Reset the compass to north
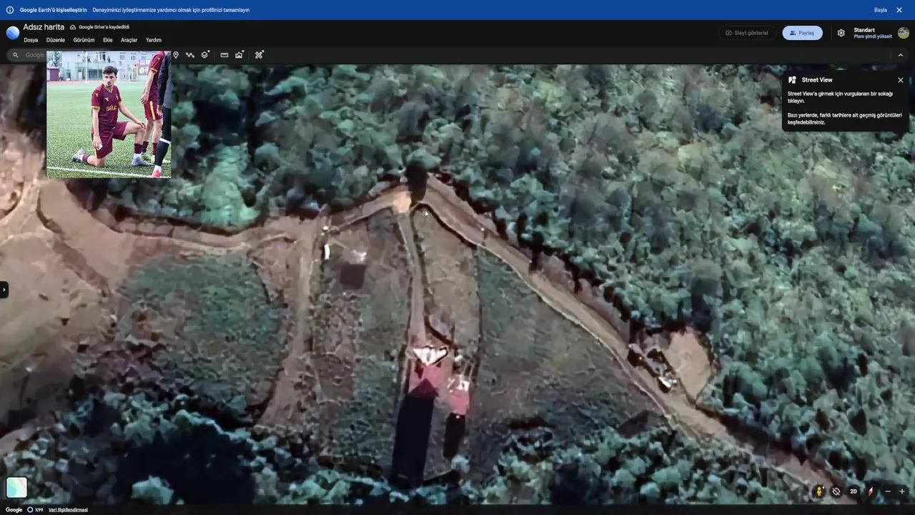The height and width of the screenshot is (515, 915). point(870,491)
